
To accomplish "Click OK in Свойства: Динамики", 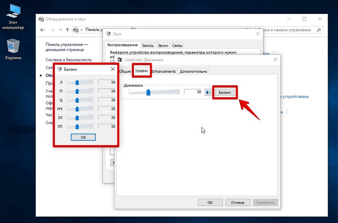I will 210,203.
